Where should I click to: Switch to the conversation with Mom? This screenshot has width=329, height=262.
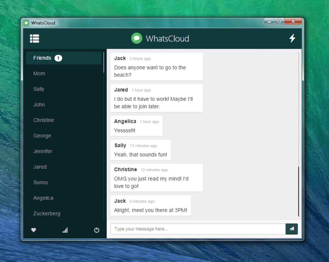(x=39, y=73)
